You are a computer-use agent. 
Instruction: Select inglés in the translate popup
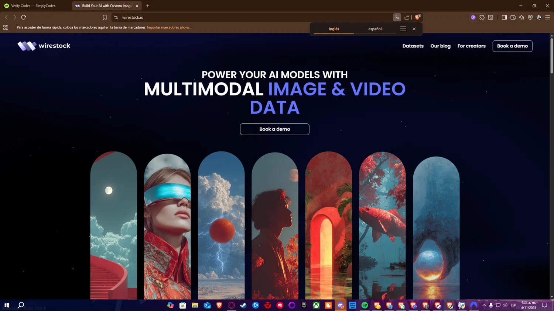pyautogui.click(x=334, y=29)
